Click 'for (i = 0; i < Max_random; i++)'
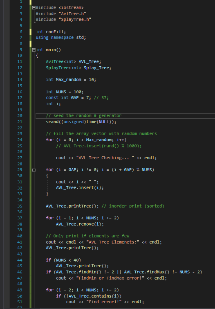Screen dimensions: 215x309 [x=86, y=140]
